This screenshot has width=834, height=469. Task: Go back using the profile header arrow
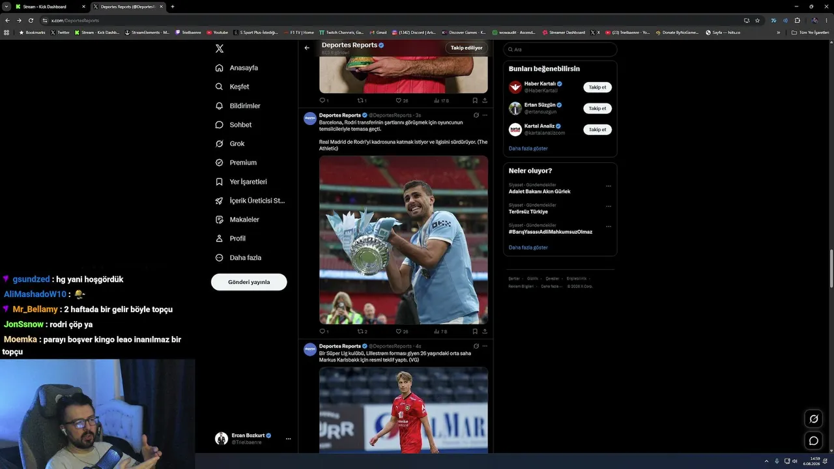pyautogui.click(x=307, y=48)
